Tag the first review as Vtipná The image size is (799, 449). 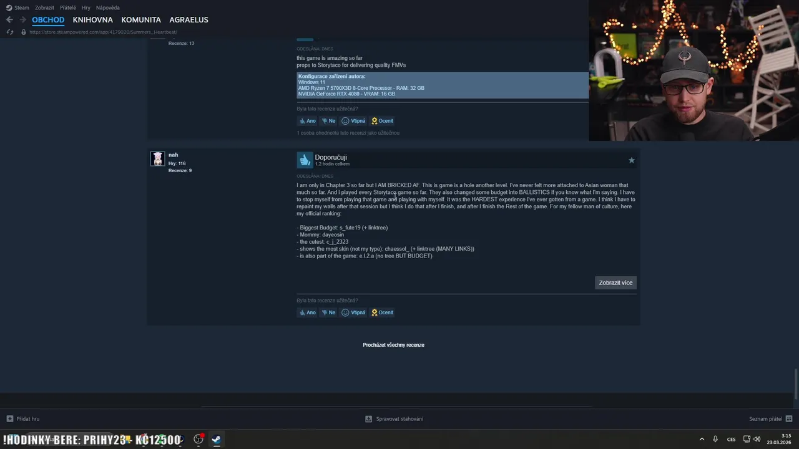tap(353, 121)
